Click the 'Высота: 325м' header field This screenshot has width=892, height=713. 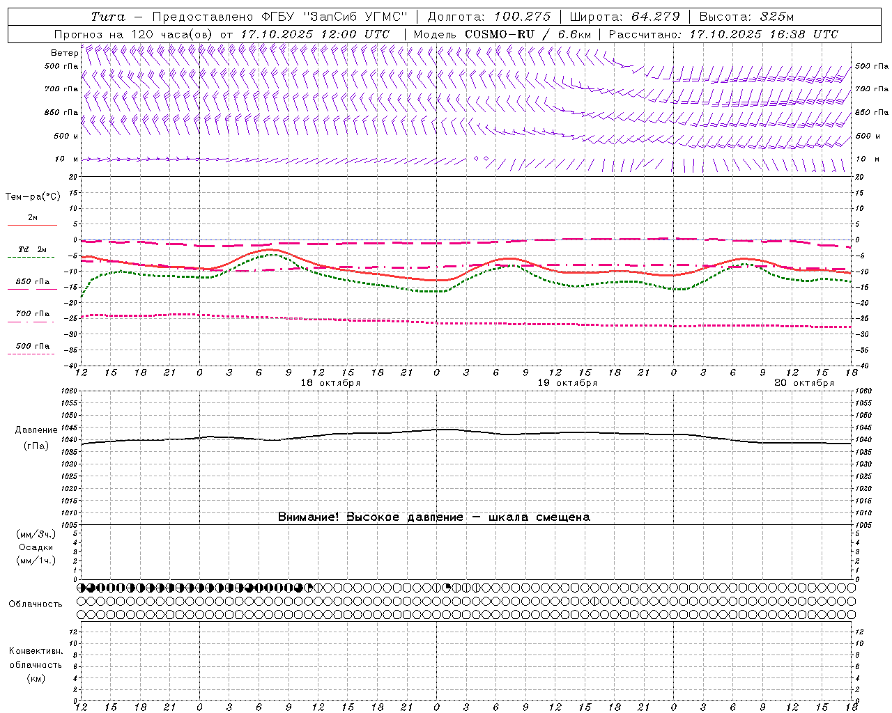tap(746, 17)
